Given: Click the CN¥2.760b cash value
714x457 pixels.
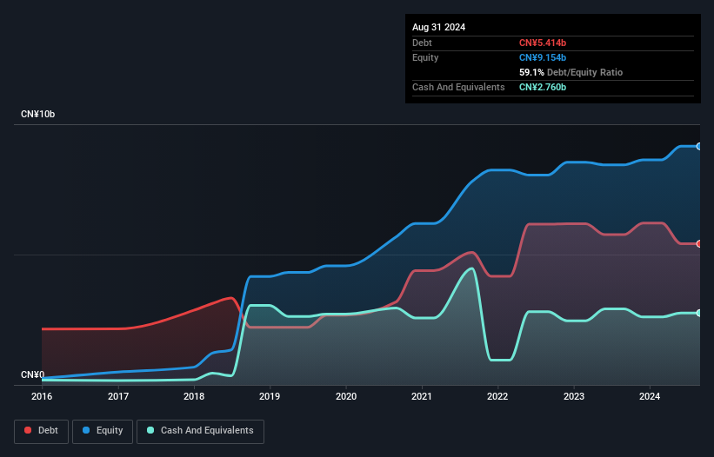Looking at the screenshot, I should click(x=543, y=87).
